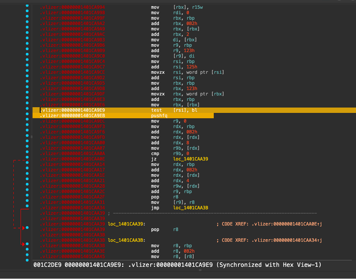
Task: Click the dashed red arrowhead at loc_1401CAA39
Action: pyautogui.click(x=23, y=228)
